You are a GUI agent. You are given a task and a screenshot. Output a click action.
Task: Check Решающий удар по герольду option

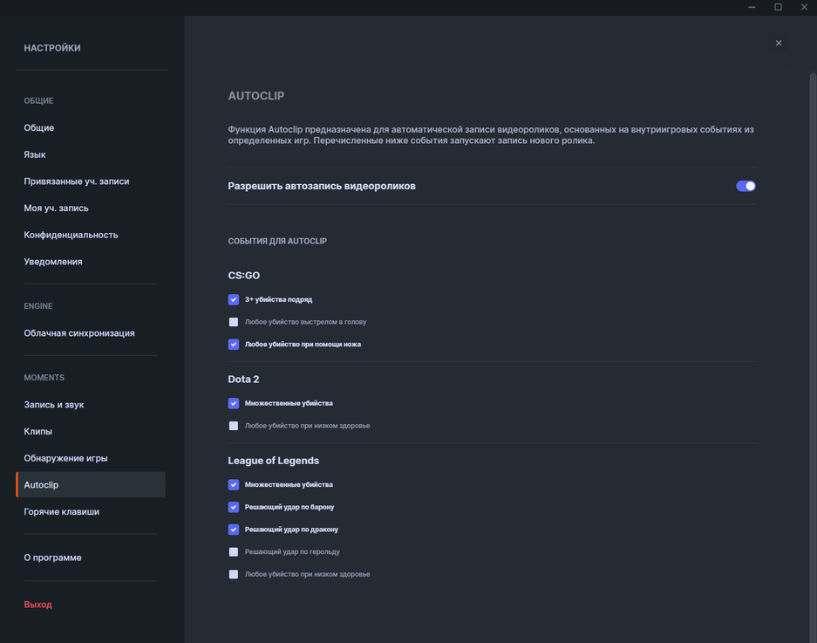234,552
